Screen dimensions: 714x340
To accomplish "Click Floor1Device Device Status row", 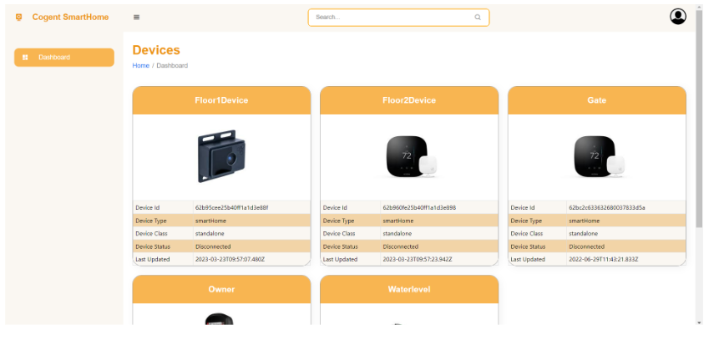I will click(221, 246).
